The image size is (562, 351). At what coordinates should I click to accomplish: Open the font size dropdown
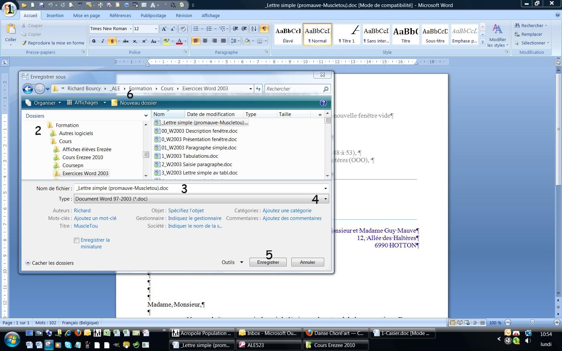156,29
